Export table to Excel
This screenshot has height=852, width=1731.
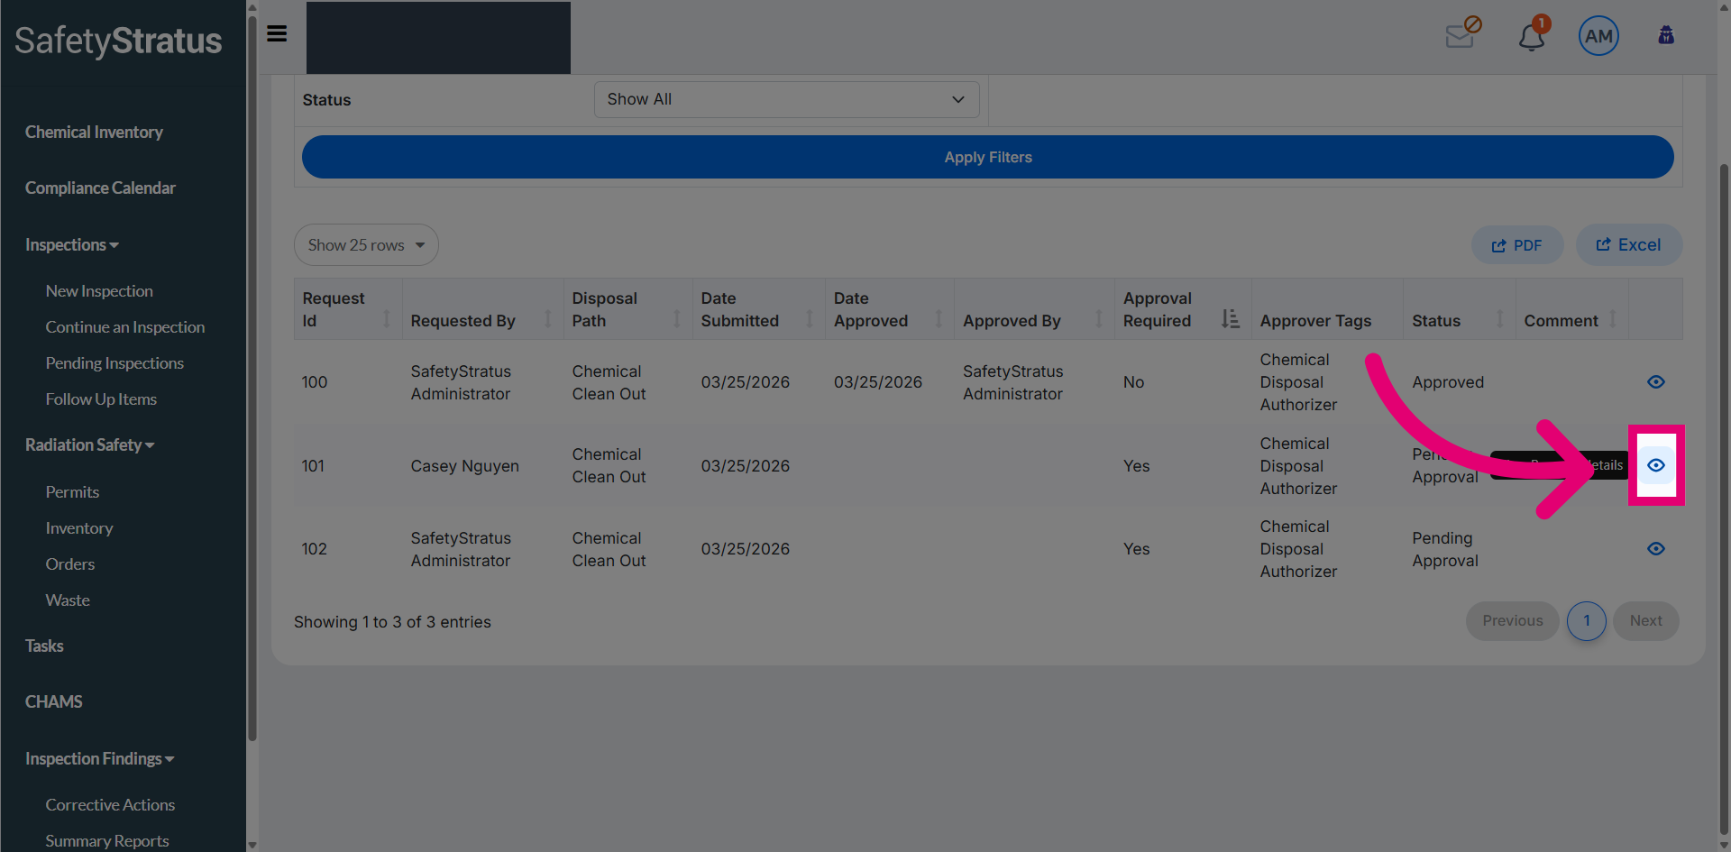click(1628, 245)
